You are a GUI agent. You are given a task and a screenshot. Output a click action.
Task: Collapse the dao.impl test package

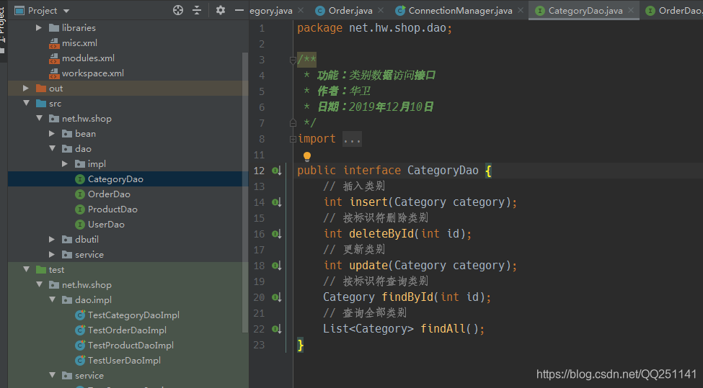point(52,300)
